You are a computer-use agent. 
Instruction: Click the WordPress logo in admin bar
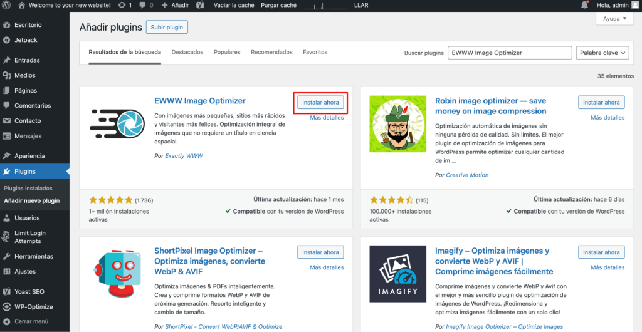click(8, 5)
